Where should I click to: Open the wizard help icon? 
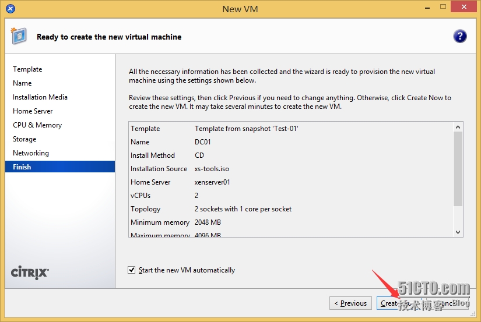[x=459, y=37]
